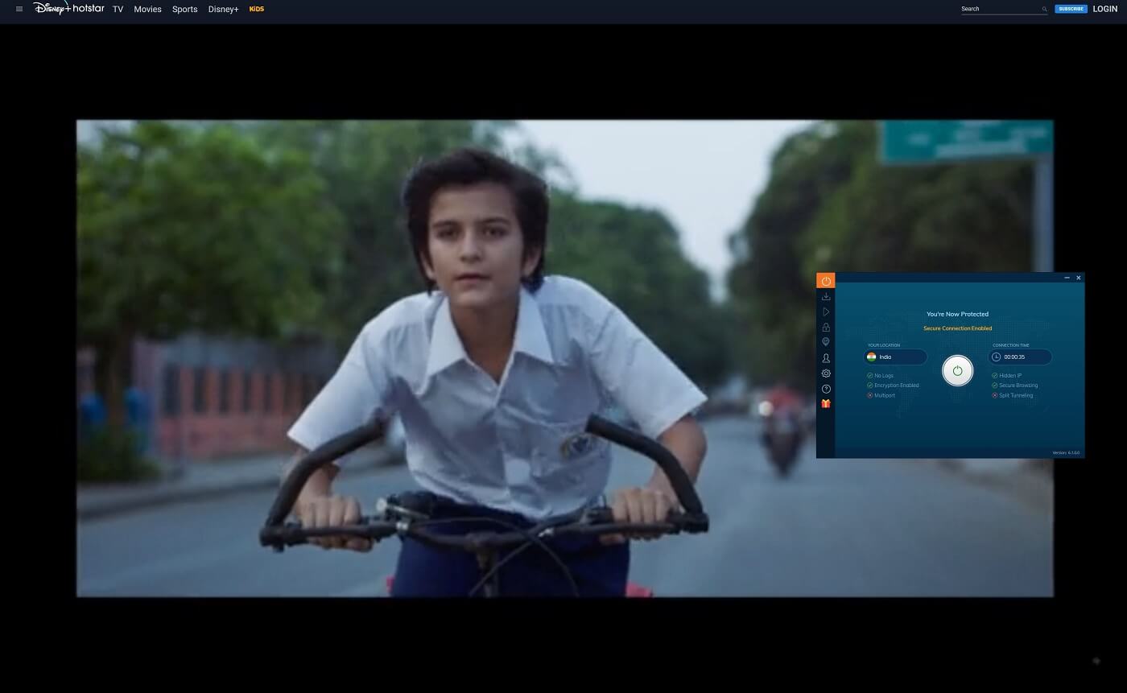Click the India flag icon
The width and height of the screenshot is (1127, 693).
coord(871,357)
